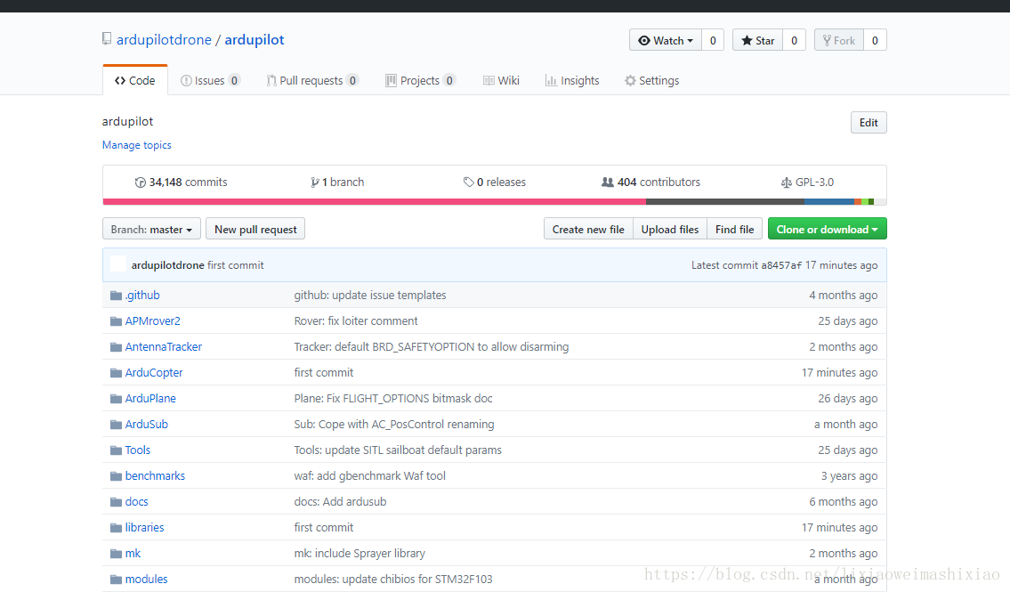Viewport: 1010px width, 592px height.
Task: Expand the Clone or download menu
Action: pos(827,230)
